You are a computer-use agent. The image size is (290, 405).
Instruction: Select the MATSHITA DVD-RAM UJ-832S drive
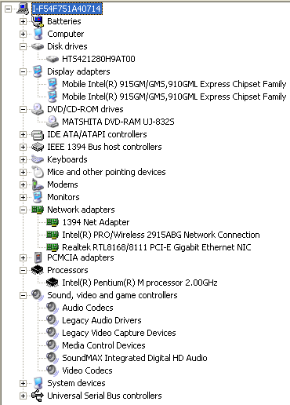tap(118, 122)
